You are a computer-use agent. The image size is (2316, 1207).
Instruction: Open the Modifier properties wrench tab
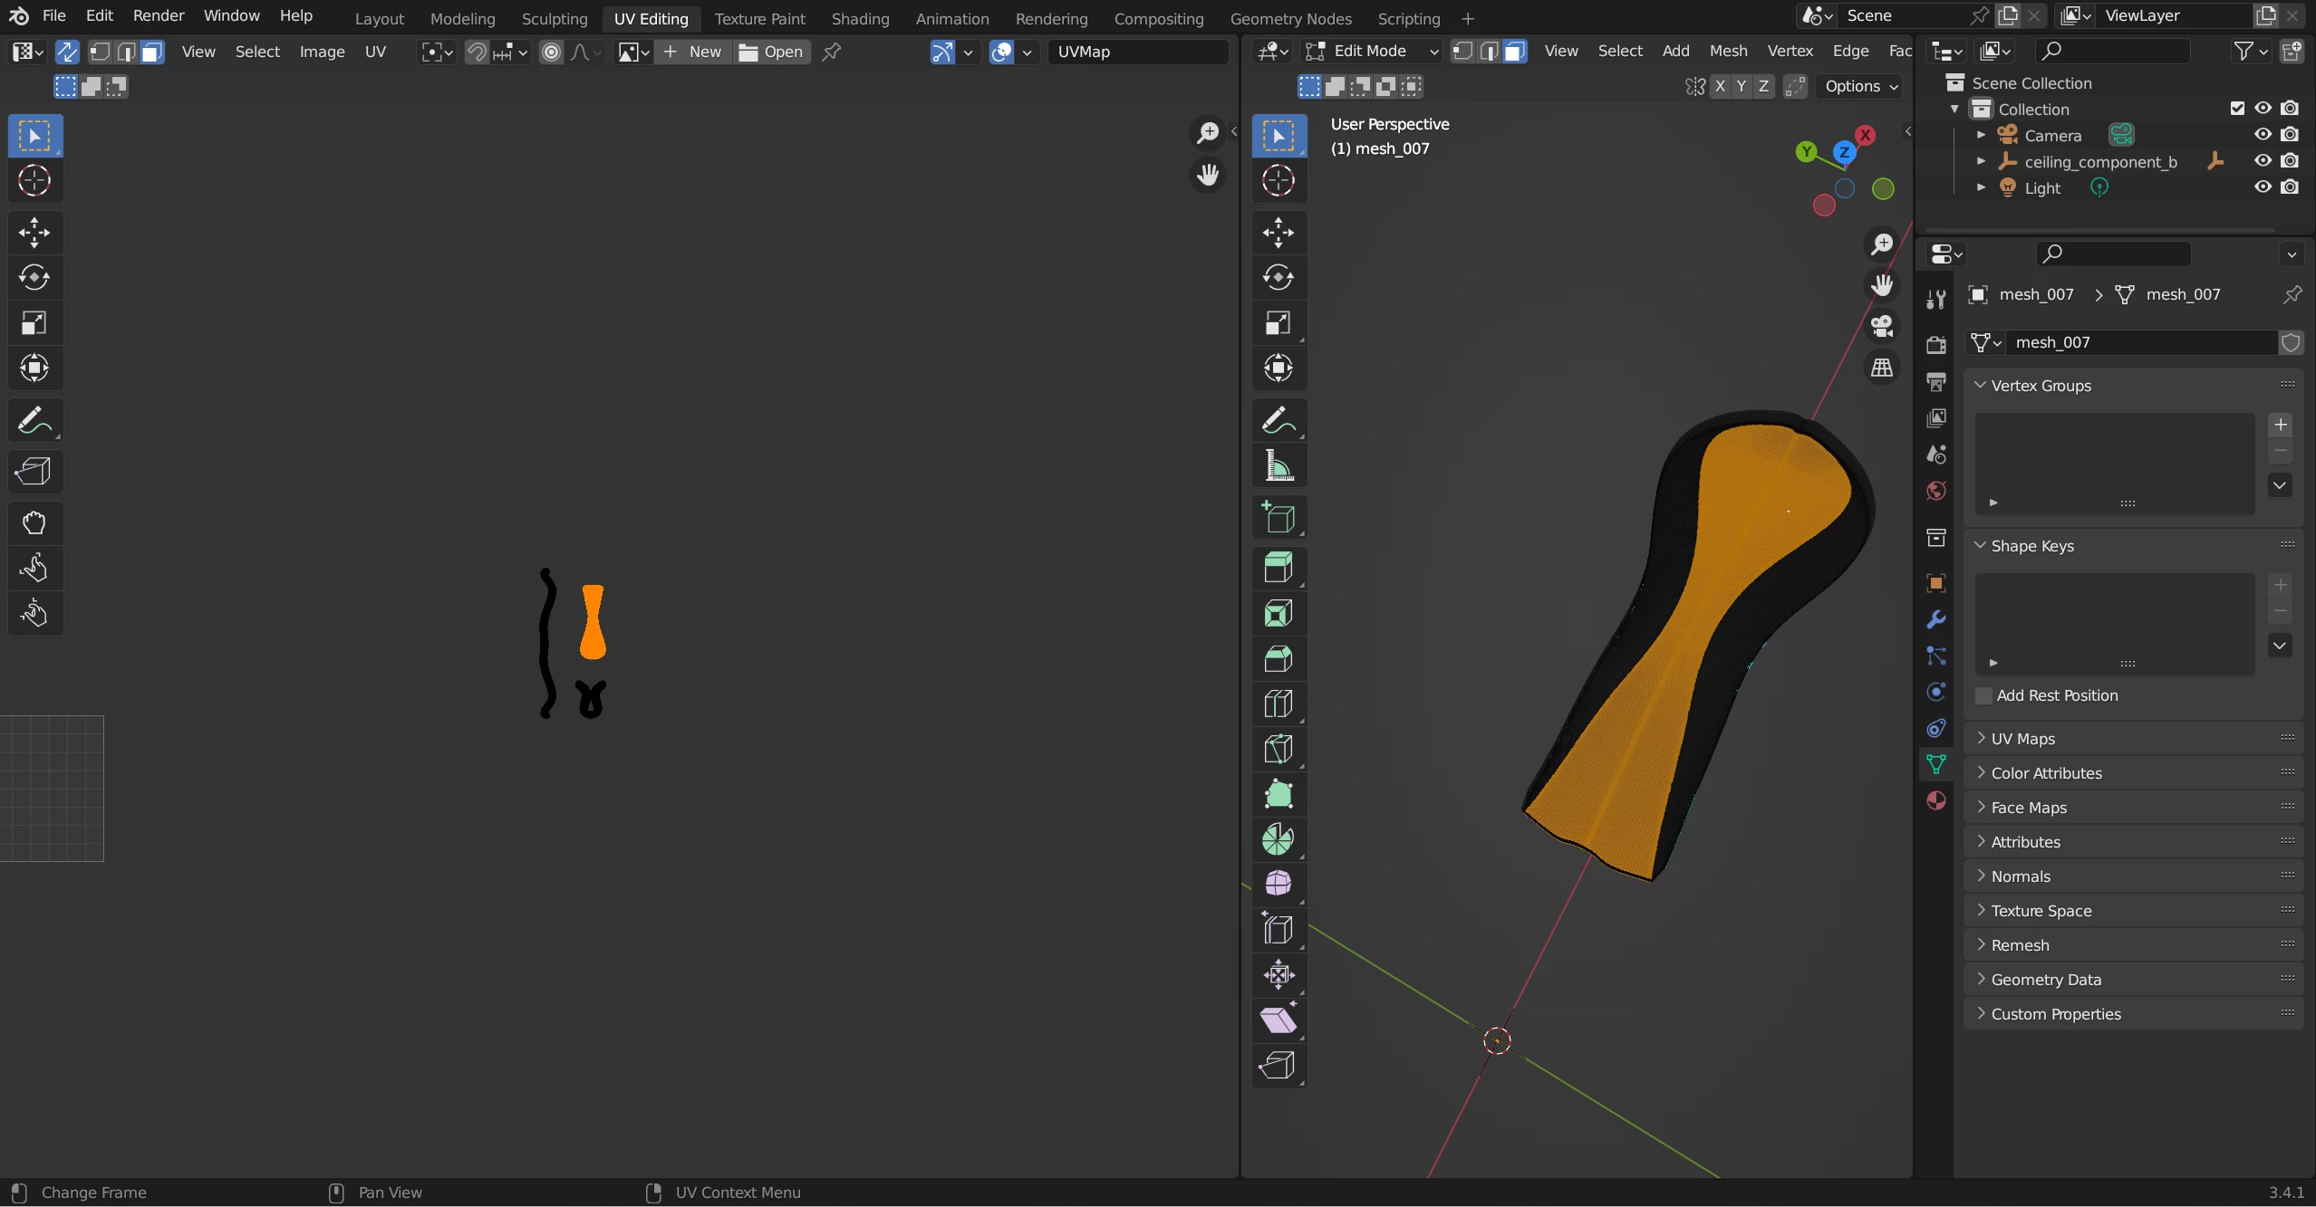pyautogui.click(x=1936, y=619)
